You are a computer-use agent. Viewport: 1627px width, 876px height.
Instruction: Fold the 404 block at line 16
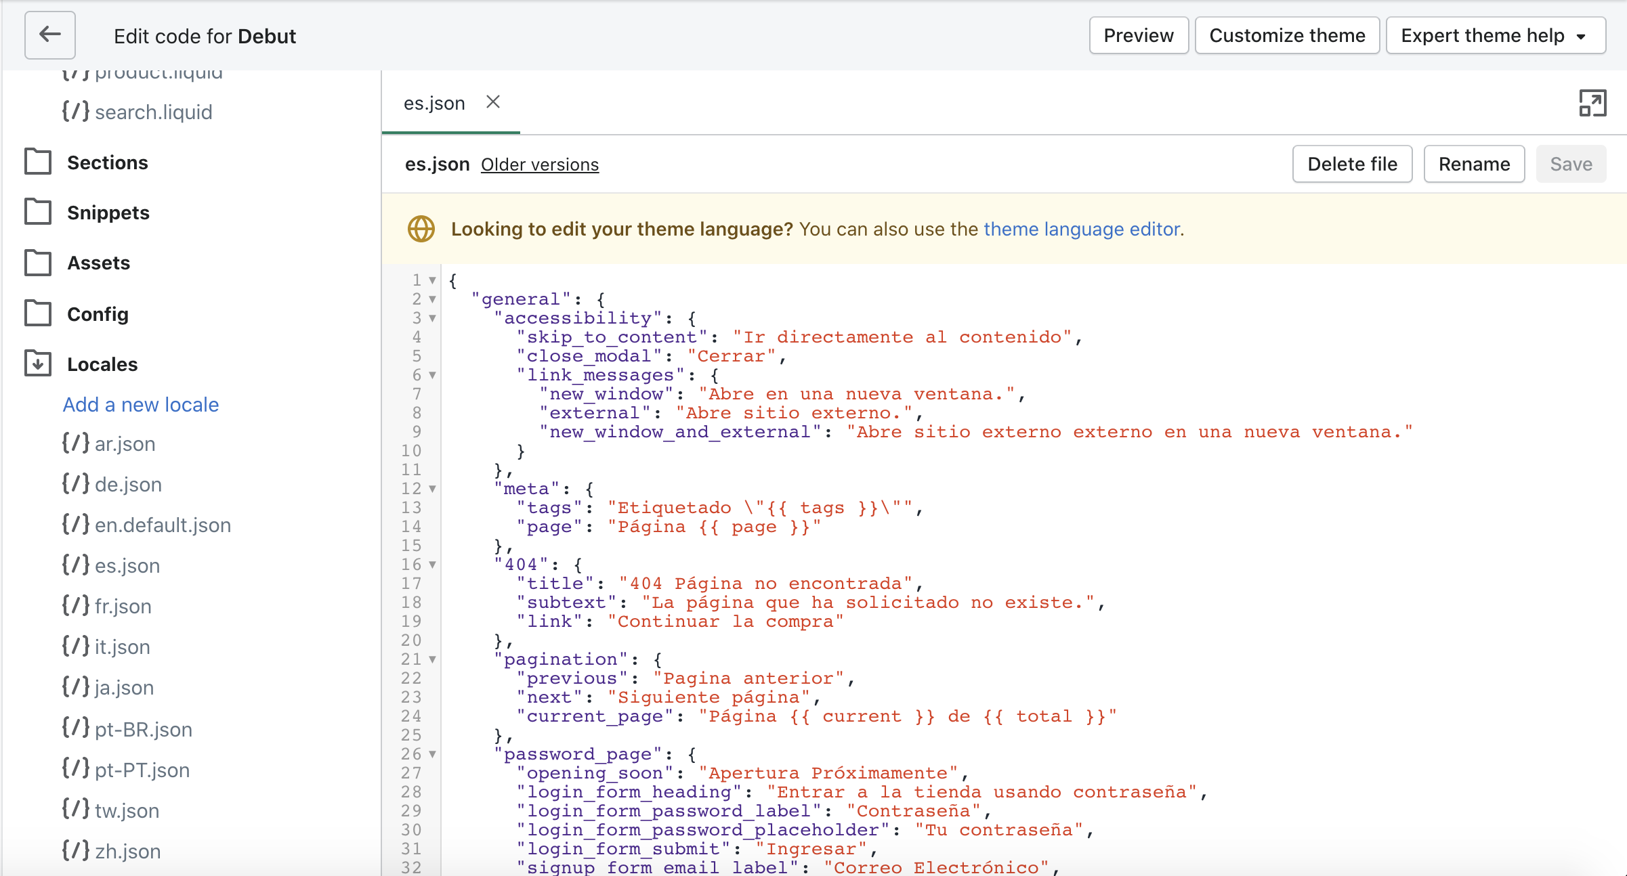[432, 565]
